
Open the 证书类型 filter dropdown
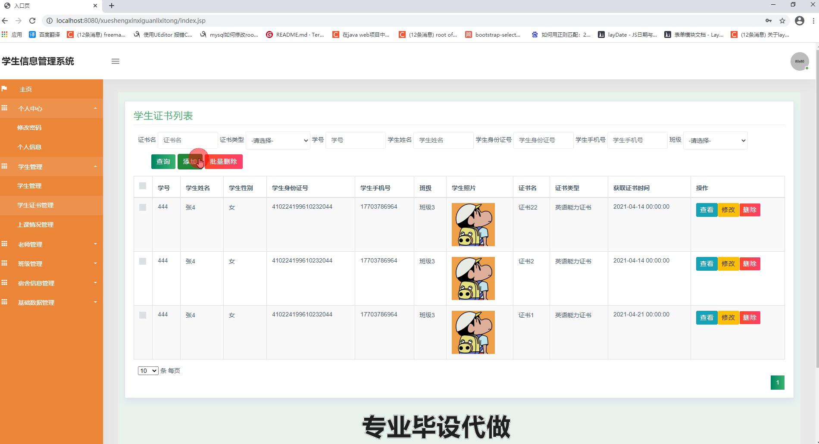(x=278, y=141)
